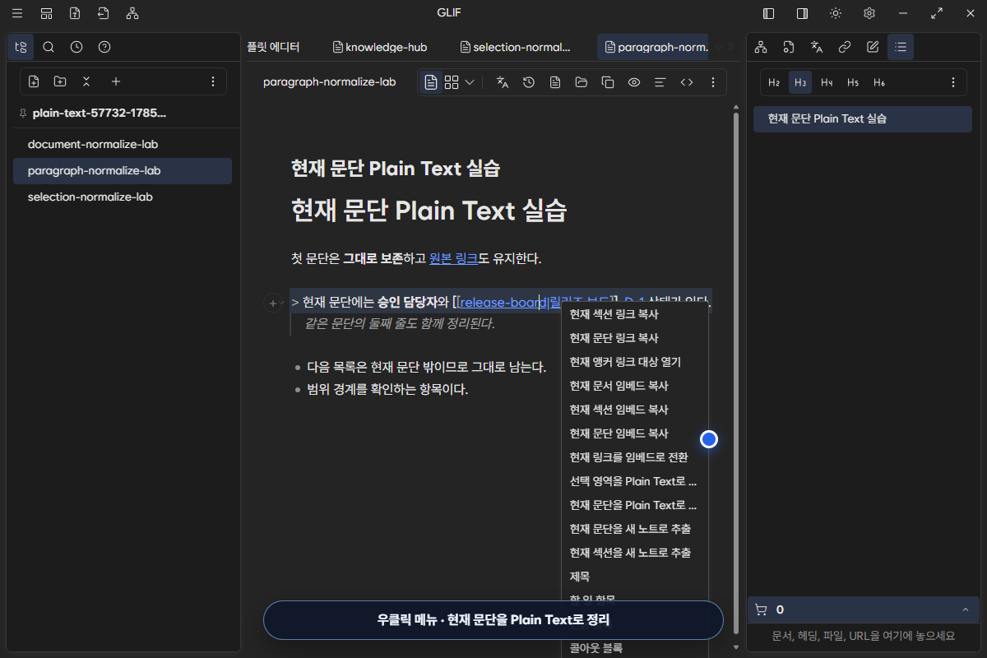This screenshot has width=987, height=658.
Task: Select the outline list tab in right sidebar
Action: click(x=901, y=47)
